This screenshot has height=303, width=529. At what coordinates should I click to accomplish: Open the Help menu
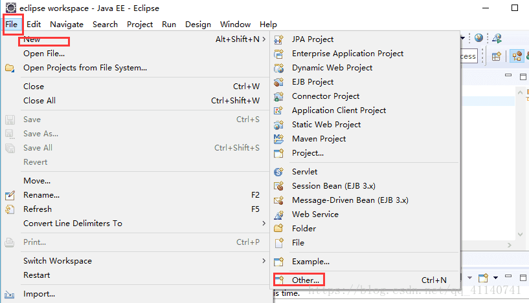click(268, 25)
